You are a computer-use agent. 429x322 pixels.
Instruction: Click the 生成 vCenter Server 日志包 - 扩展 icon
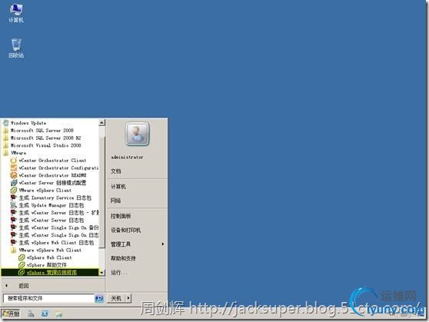14,213
